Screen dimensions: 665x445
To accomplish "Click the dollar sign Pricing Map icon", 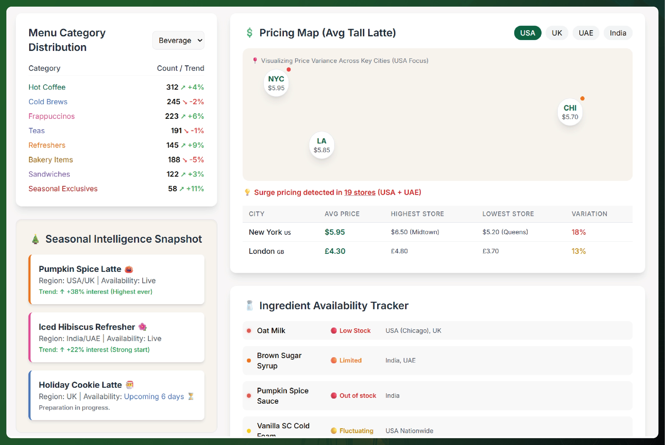I will point(250,33).
